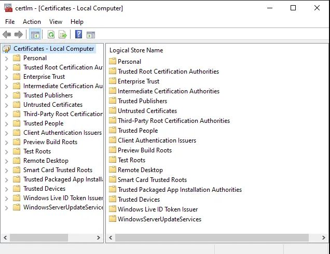The image size is (330, 254).
Task: Click Trusted Publishers folder icon in right pane
Action: click(x=113, y=101)
